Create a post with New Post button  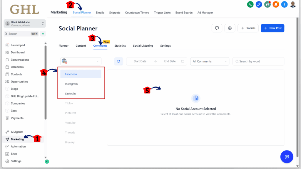pyautogui.click(x=272, y=28)
